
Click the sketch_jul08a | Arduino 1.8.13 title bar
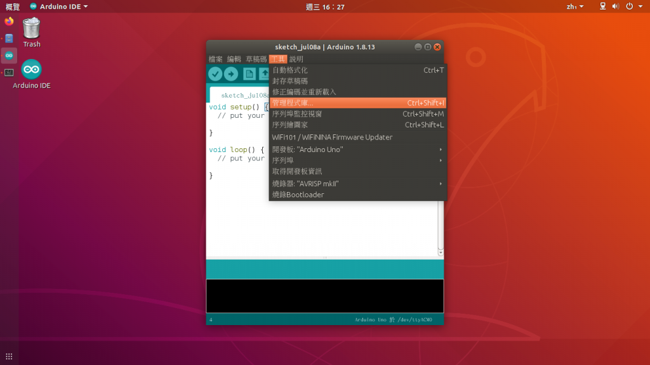(x=325, y=47)
